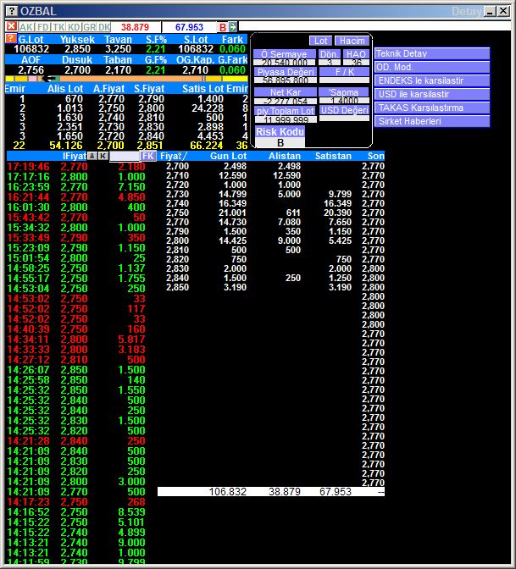The width and height of the screenshot is (516, 569).
Task: Click the red X icon beside AK button
Action: pyautogui.click(x=11, y=26)
